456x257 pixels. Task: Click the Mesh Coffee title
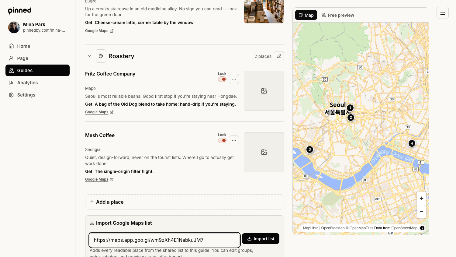[x=100, y=135]
